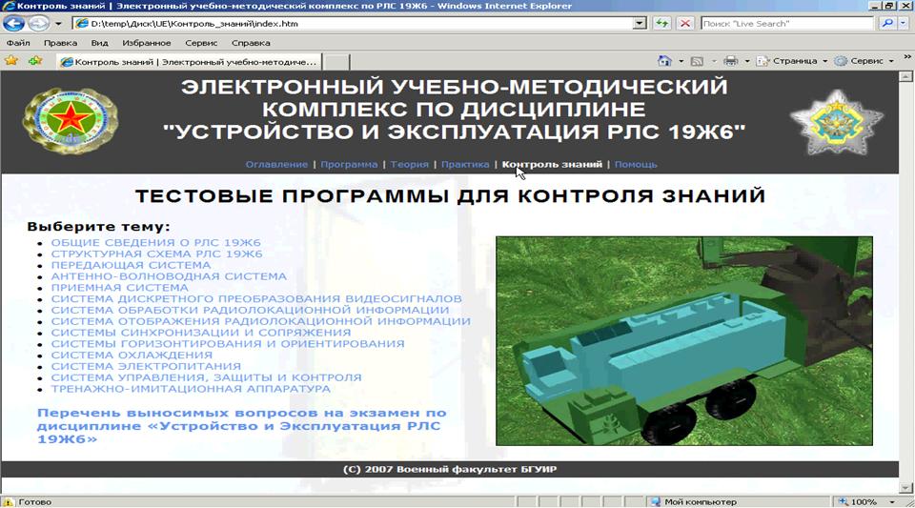
Task: Click the Live Search magnifier button
Action: coord(886,23)
